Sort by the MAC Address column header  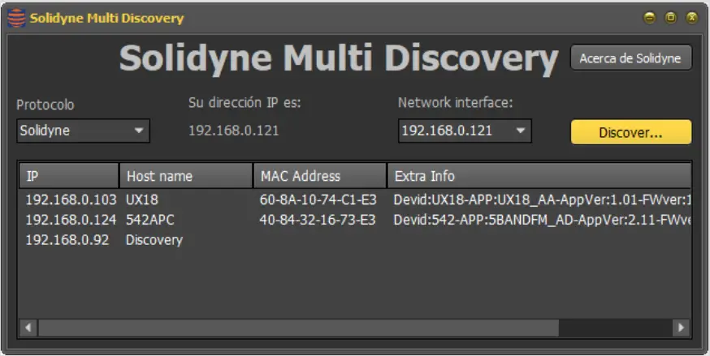click(320, 176)
